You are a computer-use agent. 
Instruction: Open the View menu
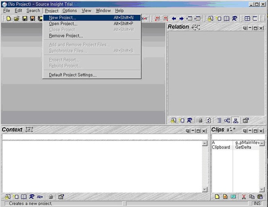pos(86,11)
